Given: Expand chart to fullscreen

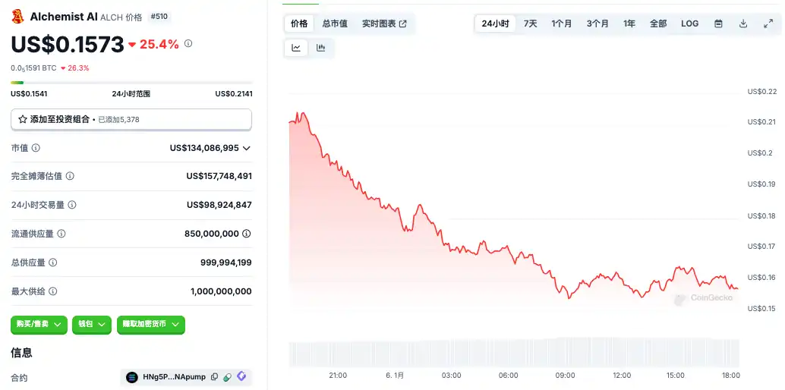Looking at the screenshot, I should pos(768,24).
